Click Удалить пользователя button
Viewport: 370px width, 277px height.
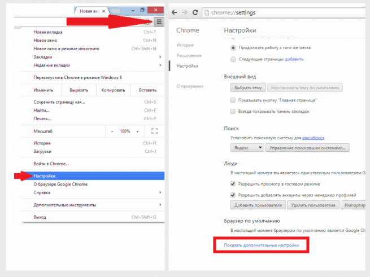pos(313,205)
